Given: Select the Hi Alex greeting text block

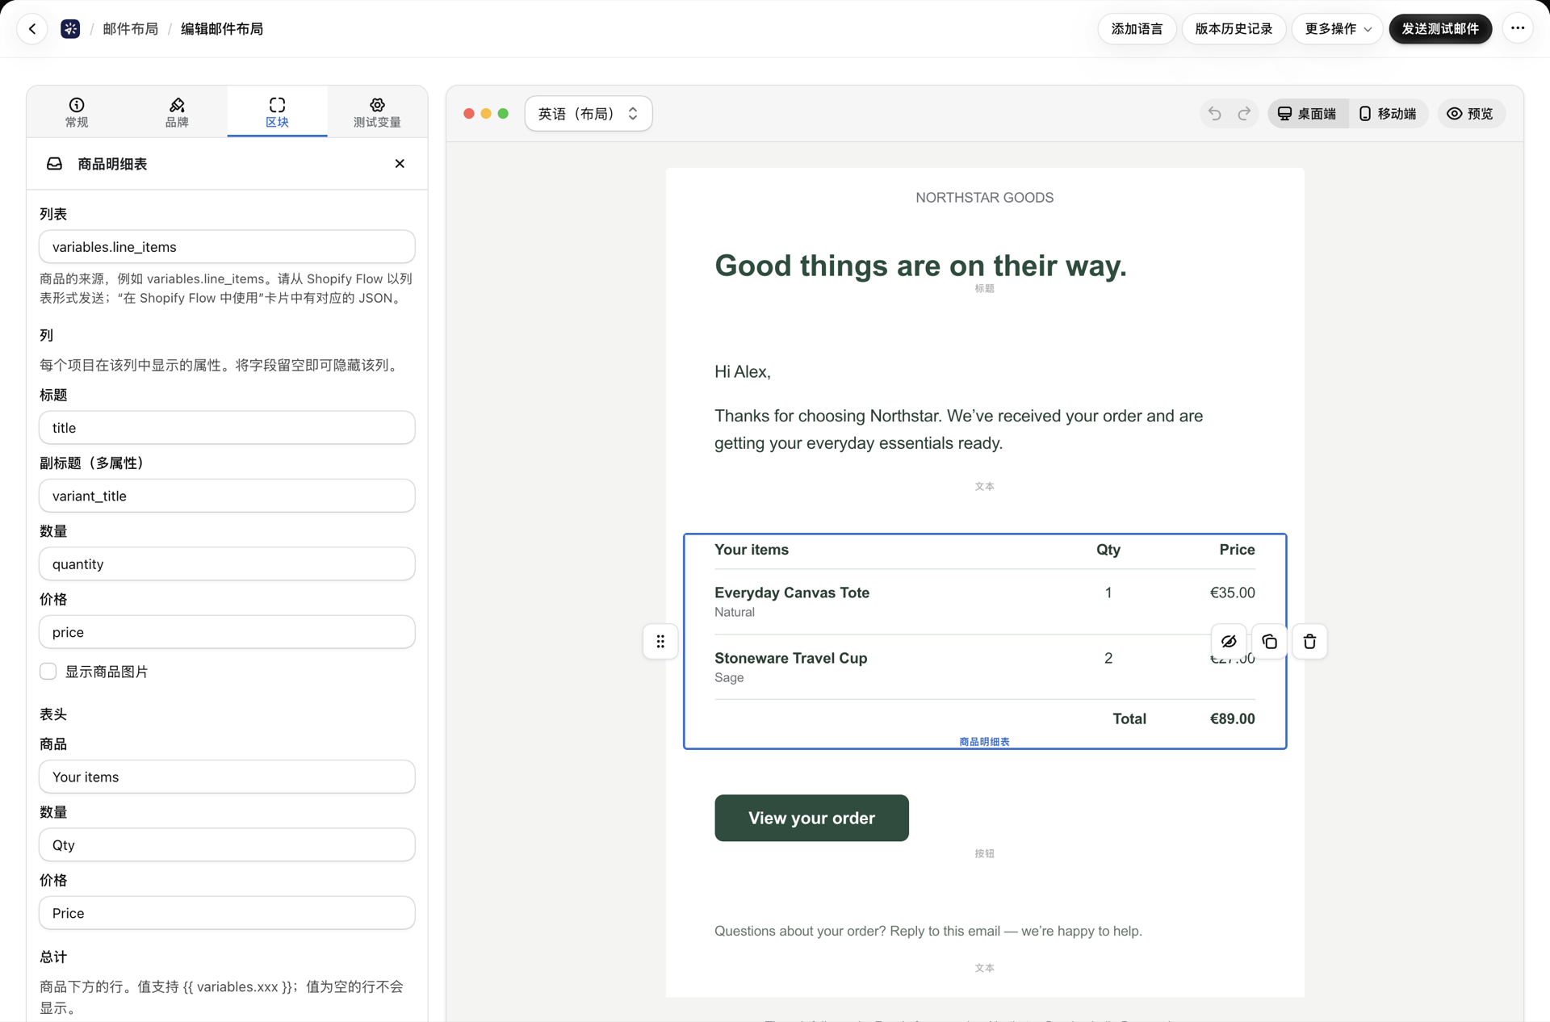Looking at the screenshot, I should point(742,372).
